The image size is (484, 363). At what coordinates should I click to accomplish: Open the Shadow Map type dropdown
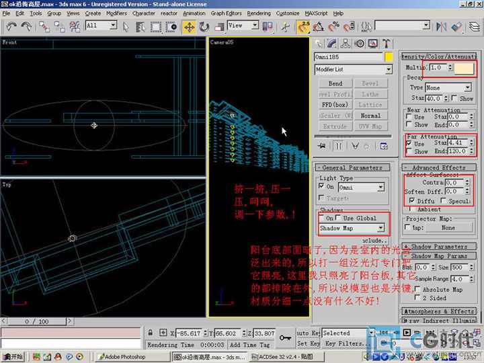[352, 228]
